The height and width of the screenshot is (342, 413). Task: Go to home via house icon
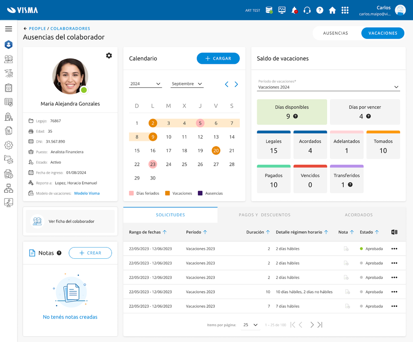pos(332,10)
